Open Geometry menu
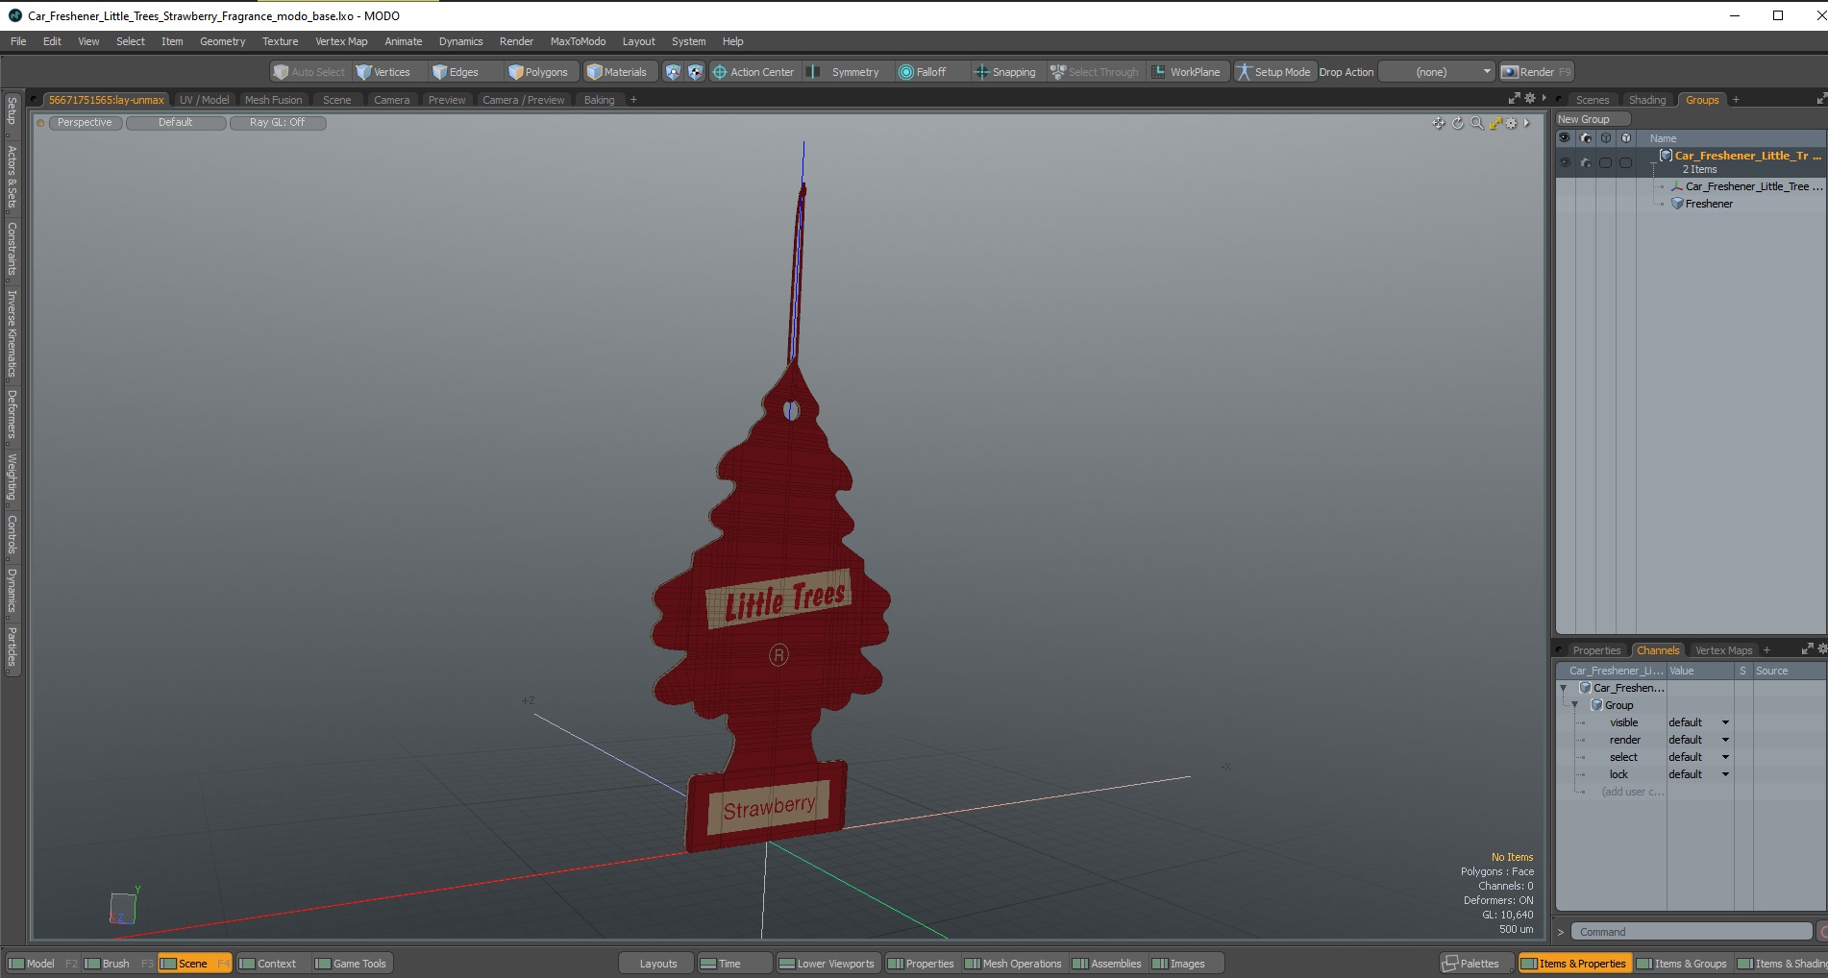This screenshot has height=978, width=1828. [x=222, y=41]
